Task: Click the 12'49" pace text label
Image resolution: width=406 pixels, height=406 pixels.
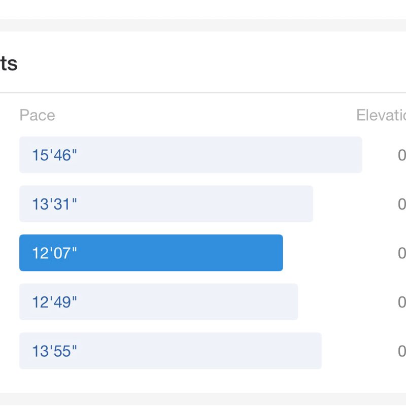Action: click(x=54, y=302)
